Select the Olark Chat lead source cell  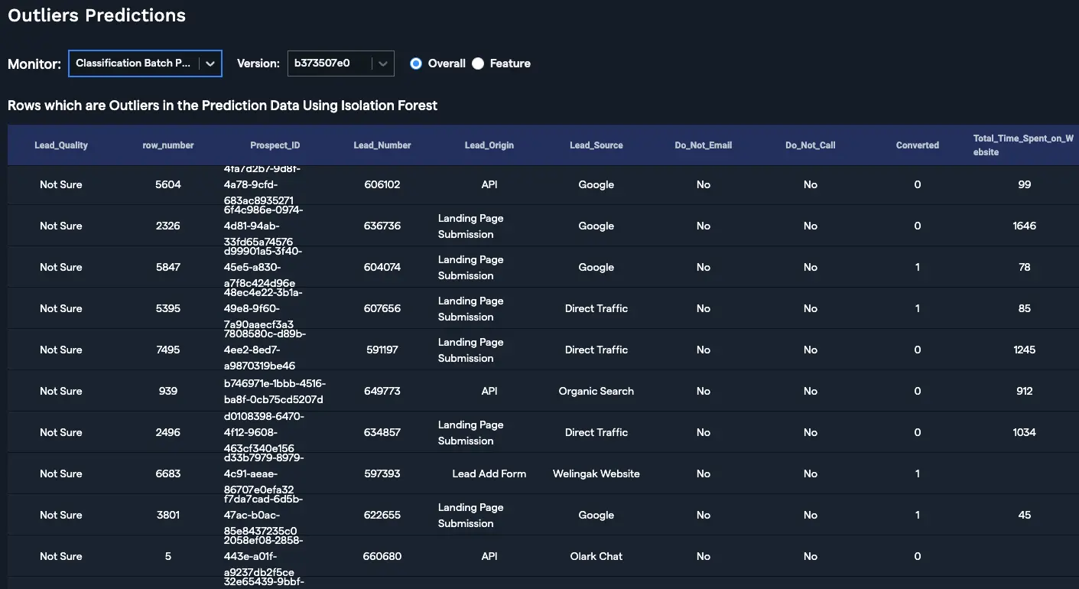pos(596,557)
